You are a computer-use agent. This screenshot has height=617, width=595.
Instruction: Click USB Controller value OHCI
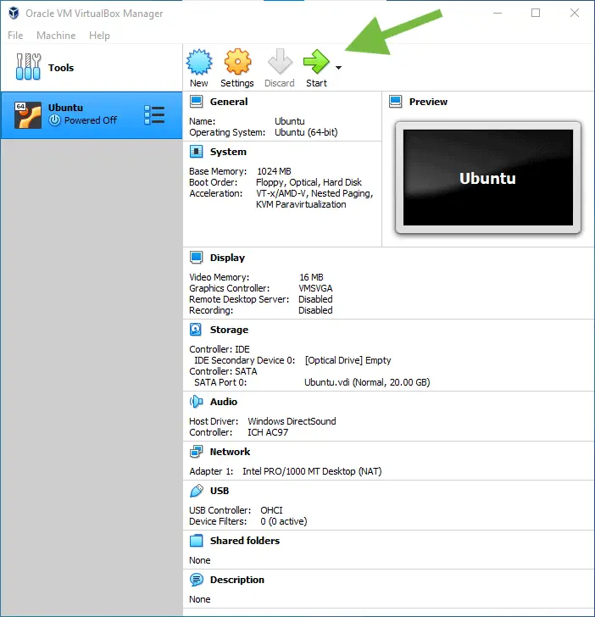click(x=271, y=510)
